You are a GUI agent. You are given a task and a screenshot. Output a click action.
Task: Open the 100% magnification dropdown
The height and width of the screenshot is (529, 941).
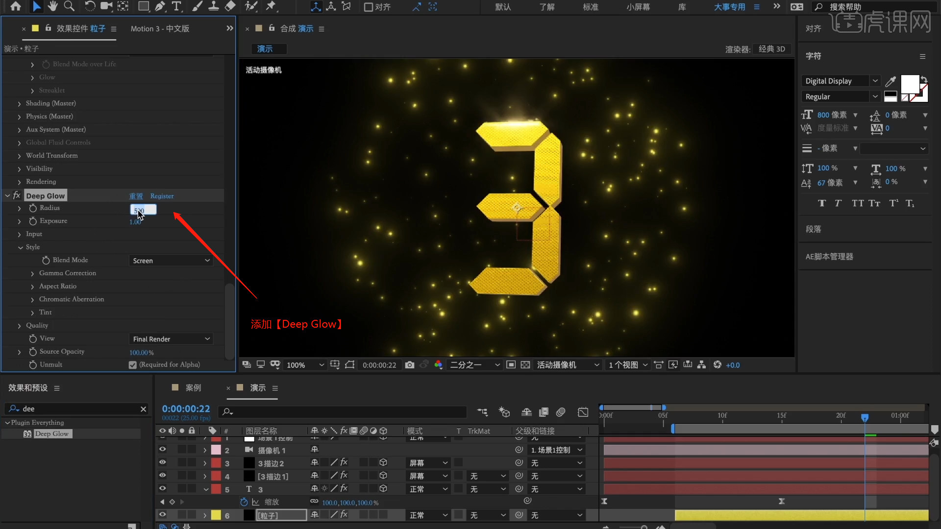304,365
